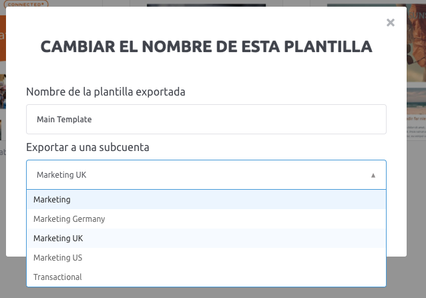This screenshot has height=298, width=426.
Task: Click the small text snippet under beach thumbnail
Action: [x=416, y=132]
